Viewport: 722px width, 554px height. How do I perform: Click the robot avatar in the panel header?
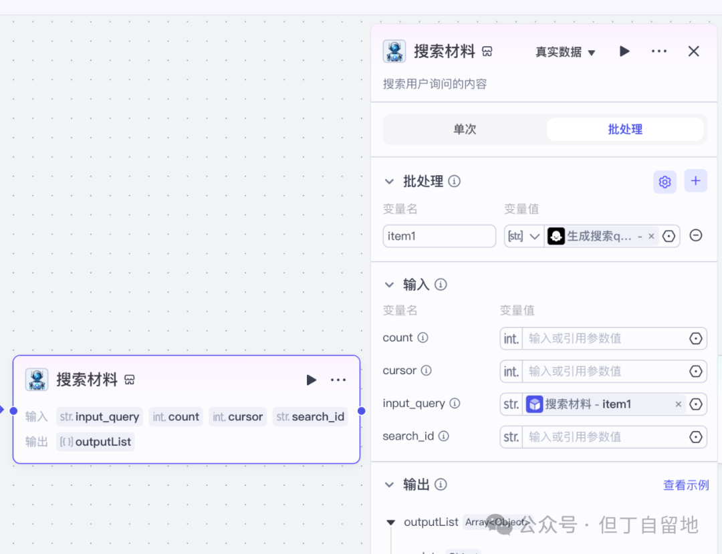pyautogui.click(x=394, y=51)
